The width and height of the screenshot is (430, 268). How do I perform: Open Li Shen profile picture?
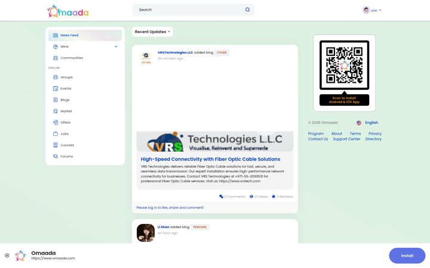[x=146, y=233]
